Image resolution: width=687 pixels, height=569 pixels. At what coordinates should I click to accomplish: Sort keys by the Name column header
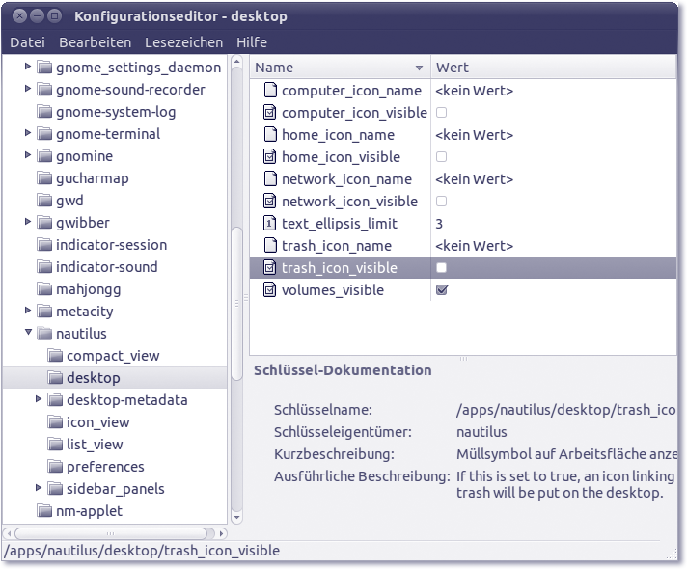click(x=338, y=68)
